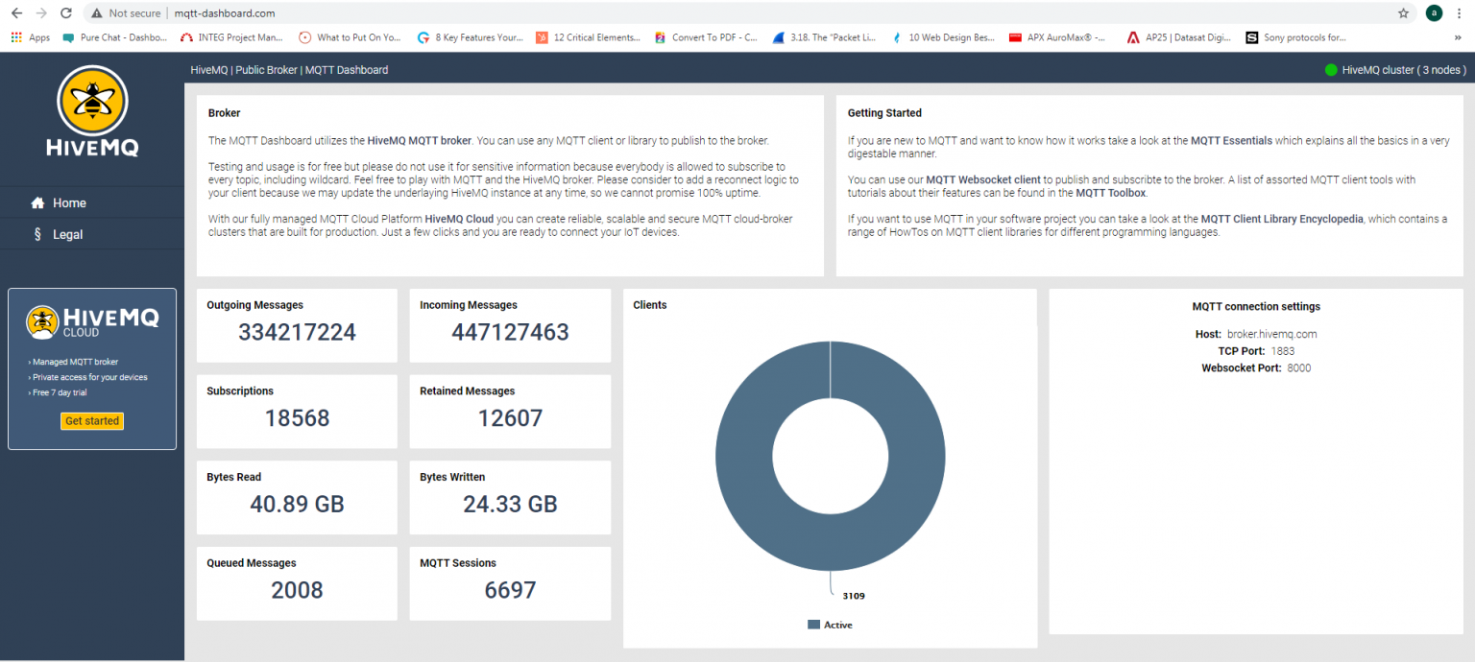Open the green profile avatar
The height and width of the screenshot is (662, 1475).
point(1434,13)
